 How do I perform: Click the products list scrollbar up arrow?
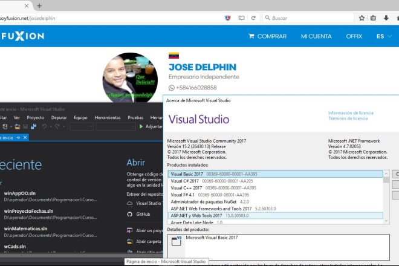point(386,174)
